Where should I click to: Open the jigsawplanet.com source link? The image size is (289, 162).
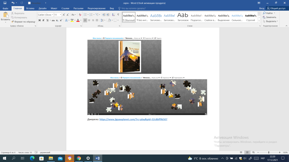click(133, 119)
